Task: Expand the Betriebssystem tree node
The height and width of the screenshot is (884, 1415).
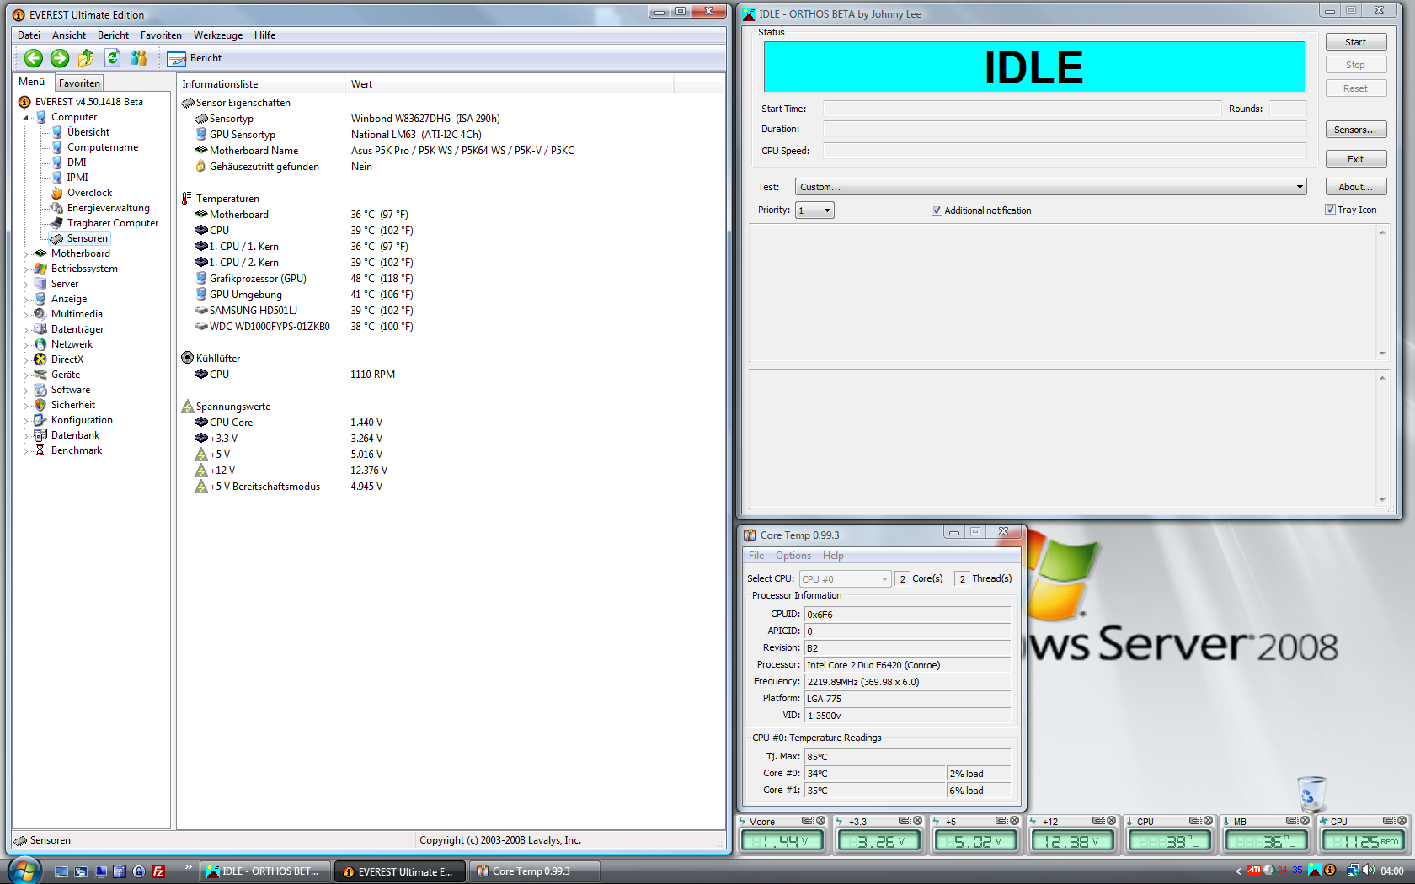Action: (x=25, y=269)
